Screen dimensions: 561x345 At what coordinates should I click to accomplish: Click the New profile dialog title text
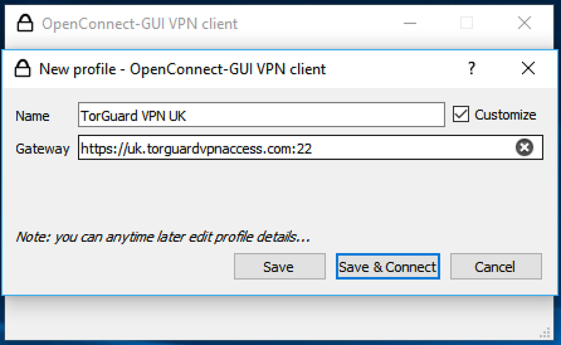coord(183,69)
